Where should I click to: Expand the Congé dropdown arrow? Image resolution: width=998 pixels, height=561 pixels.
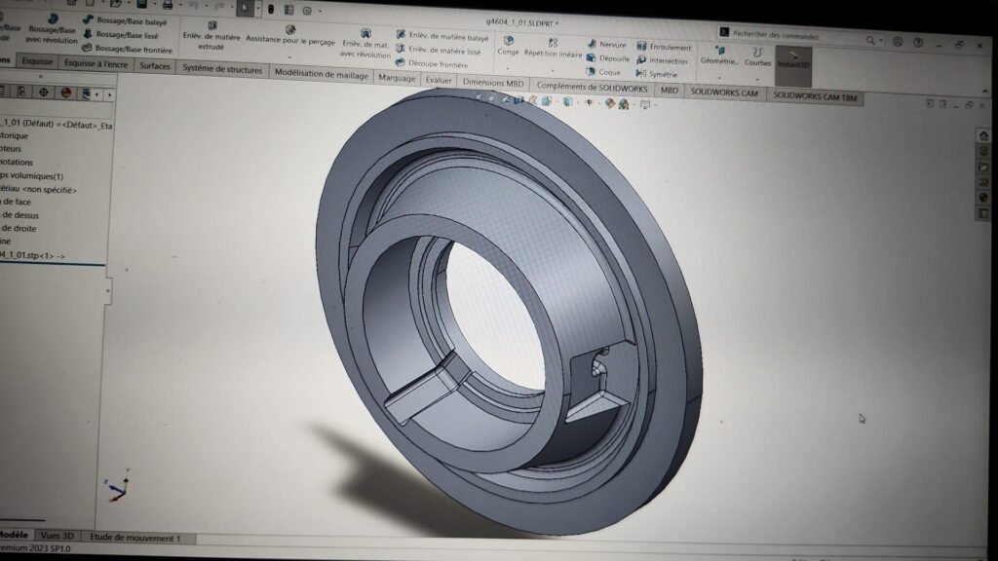pos(507,68)
